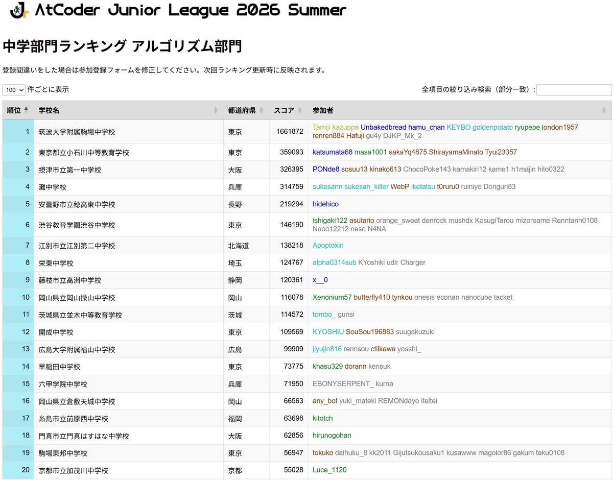Click the 福岡 prefecture cell
Image resolution: width=613 pixels, height=480 pixels.
(x=246, y=419)
